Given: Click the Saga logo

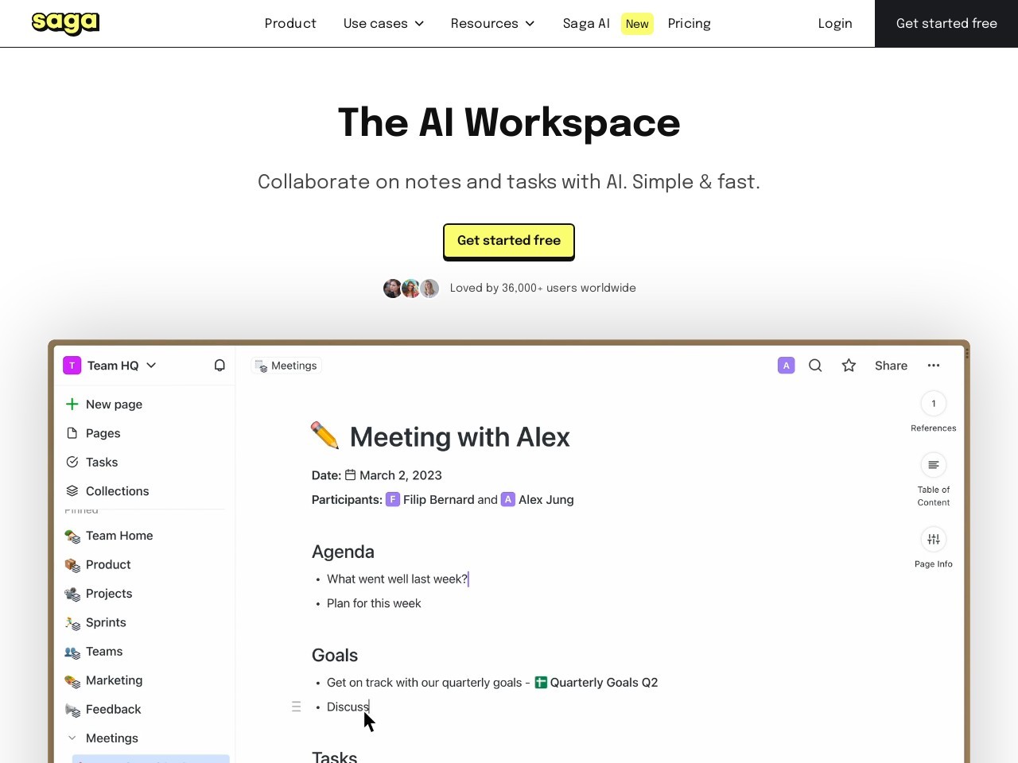Looking at the screenshot, I should 65,23.
